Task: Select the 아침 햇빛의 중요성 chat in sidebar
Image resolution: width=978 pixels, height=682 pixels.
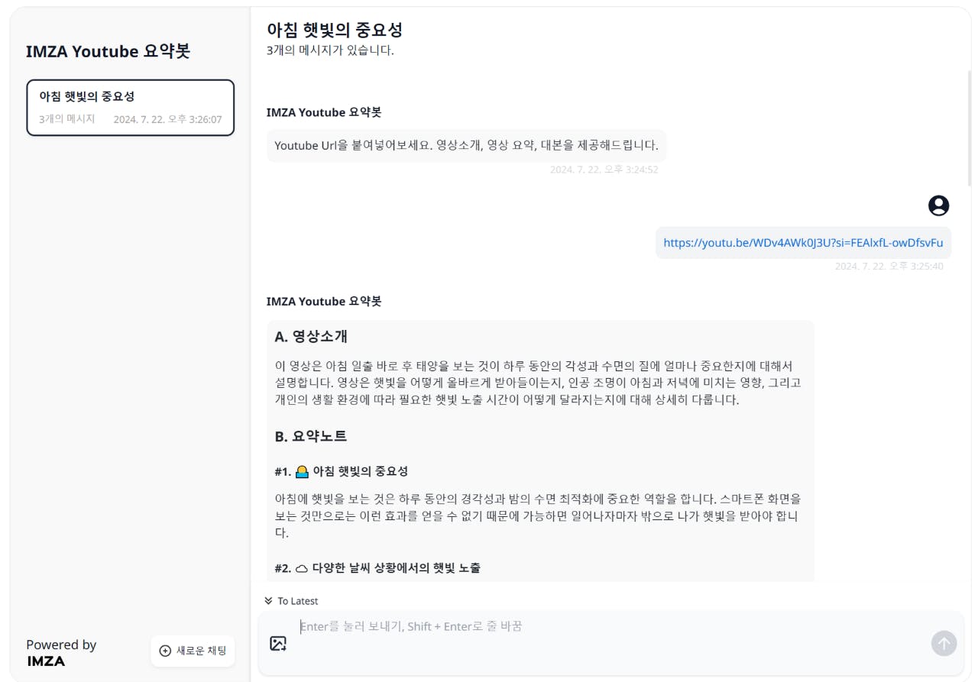Action: tap(130, 108)
